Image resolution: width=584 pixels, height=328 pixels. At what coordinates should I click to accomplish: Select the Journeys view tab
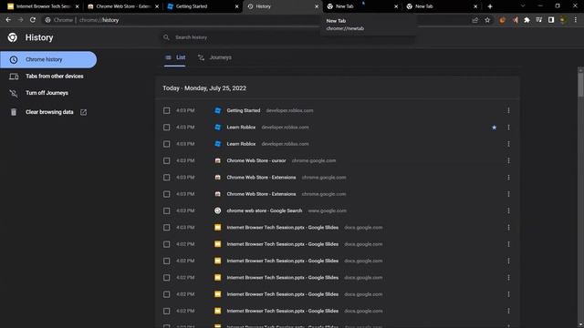pos(215,57)
